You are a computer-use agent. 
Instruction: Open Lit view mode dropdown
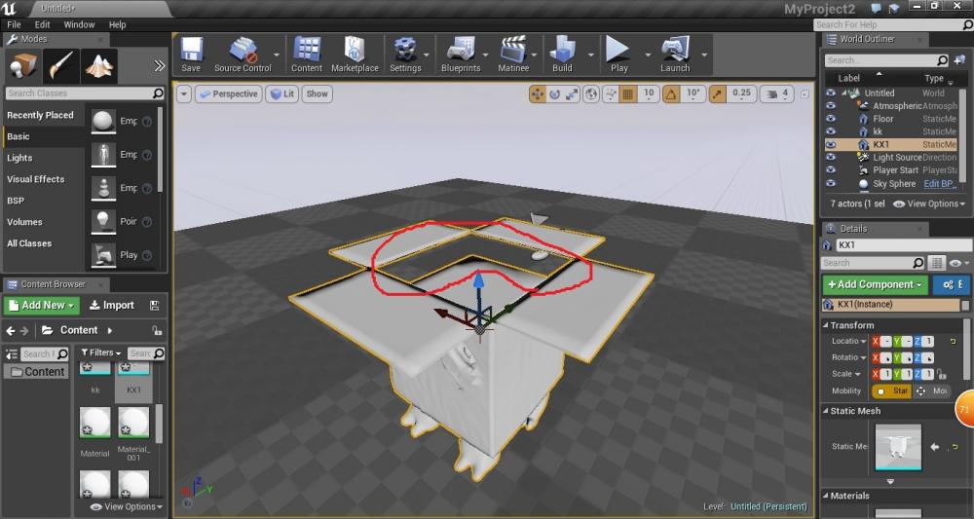282,94
